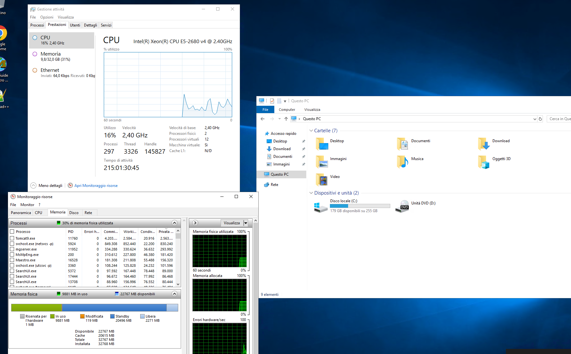571x354 pixels.
Task: Check the MsMpEng.exe process checkbox
Action: 12,255
